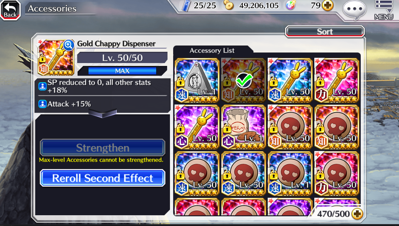This screenshot has height=226, width=399.
Task: Click the greyed Strengthen button
Action: (103, 148)
